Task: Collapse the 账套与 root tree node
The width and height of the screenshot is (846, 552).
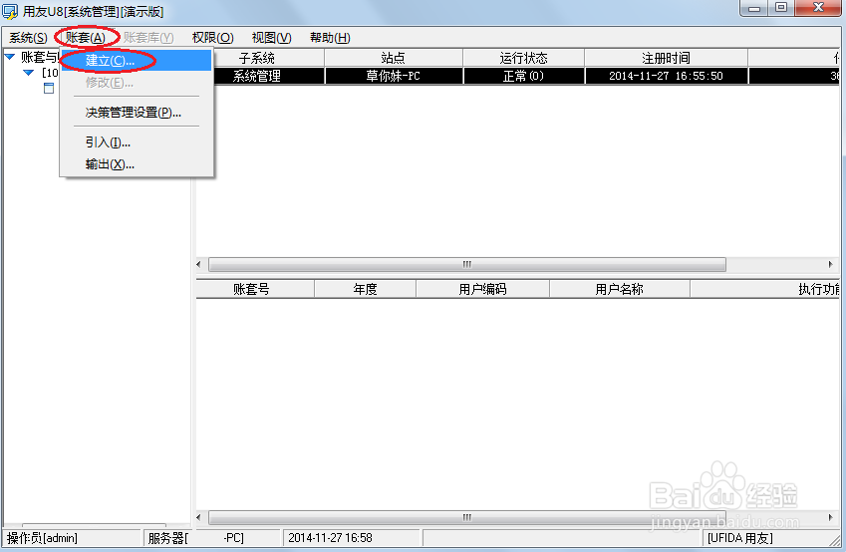Action: point(10,57)
